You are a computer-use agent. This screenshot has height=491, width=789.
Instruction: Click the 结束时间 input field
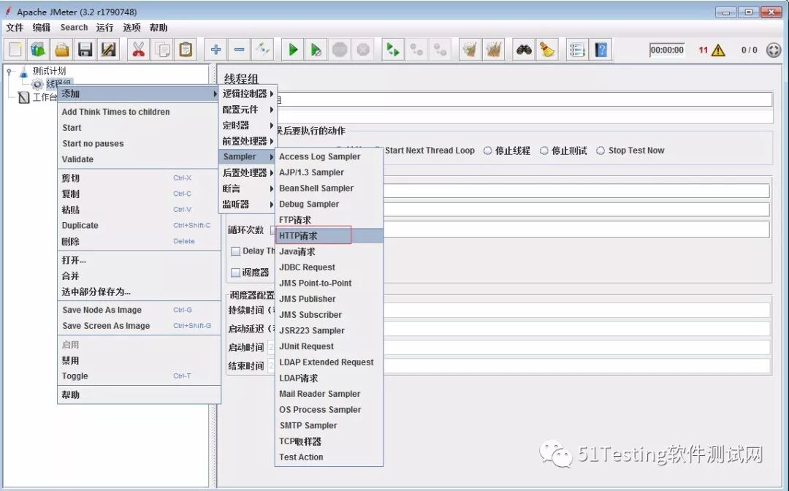coord(519,366)
